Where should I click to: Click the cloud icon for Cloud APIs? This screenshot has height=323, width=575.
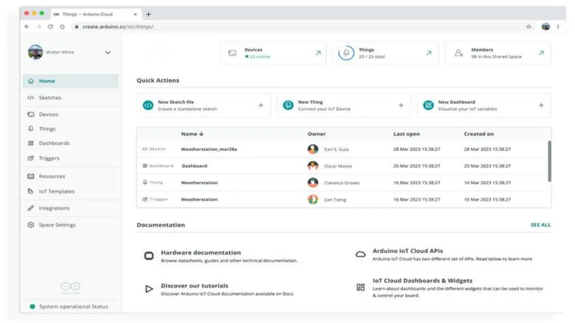pos(360,254)
